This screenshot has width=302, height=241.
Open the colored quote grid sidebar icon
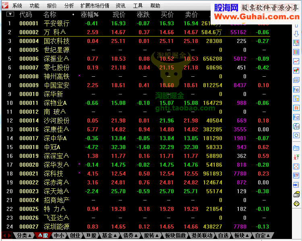(x=296, y=52)
